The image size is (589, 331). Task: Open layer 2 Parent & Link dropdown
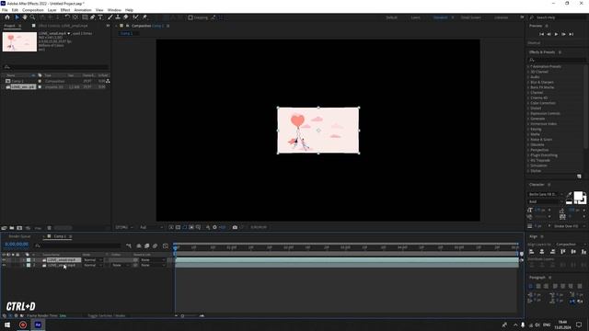(x=152, y=265)
